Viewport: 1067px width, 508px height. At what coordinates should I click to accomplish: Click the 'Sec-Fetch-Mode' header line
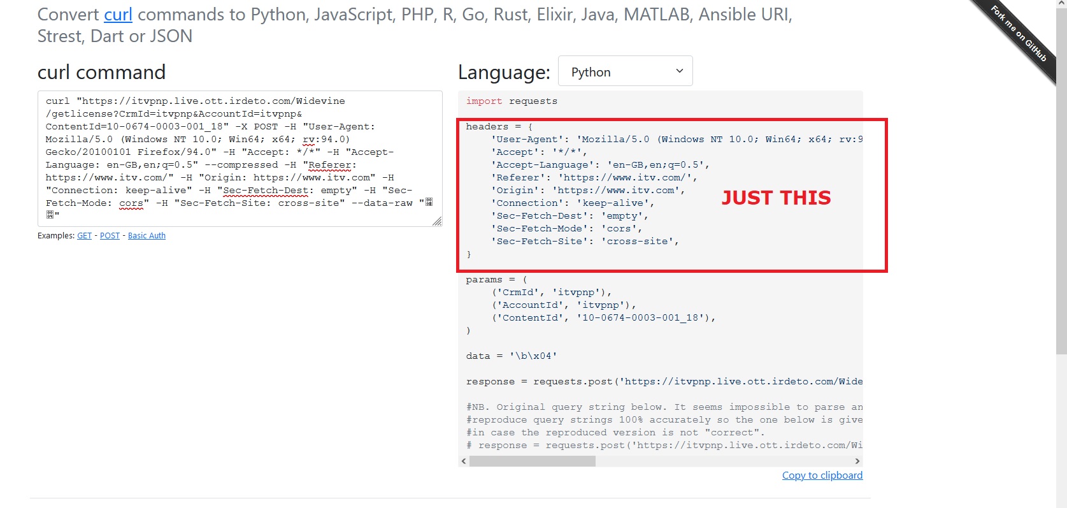567,229
